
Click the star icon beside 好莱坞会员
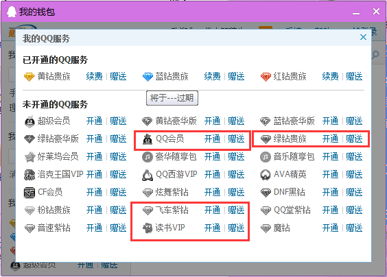(30, 157)
